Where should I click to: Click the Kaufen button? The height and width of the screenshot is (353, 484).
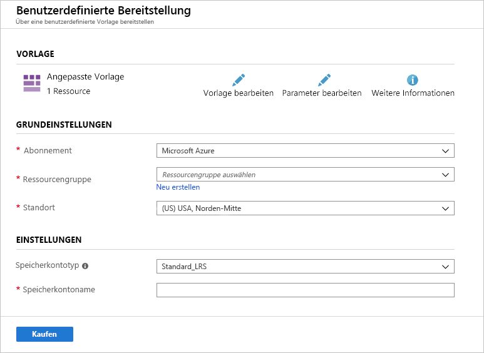[x=44, y=334]
